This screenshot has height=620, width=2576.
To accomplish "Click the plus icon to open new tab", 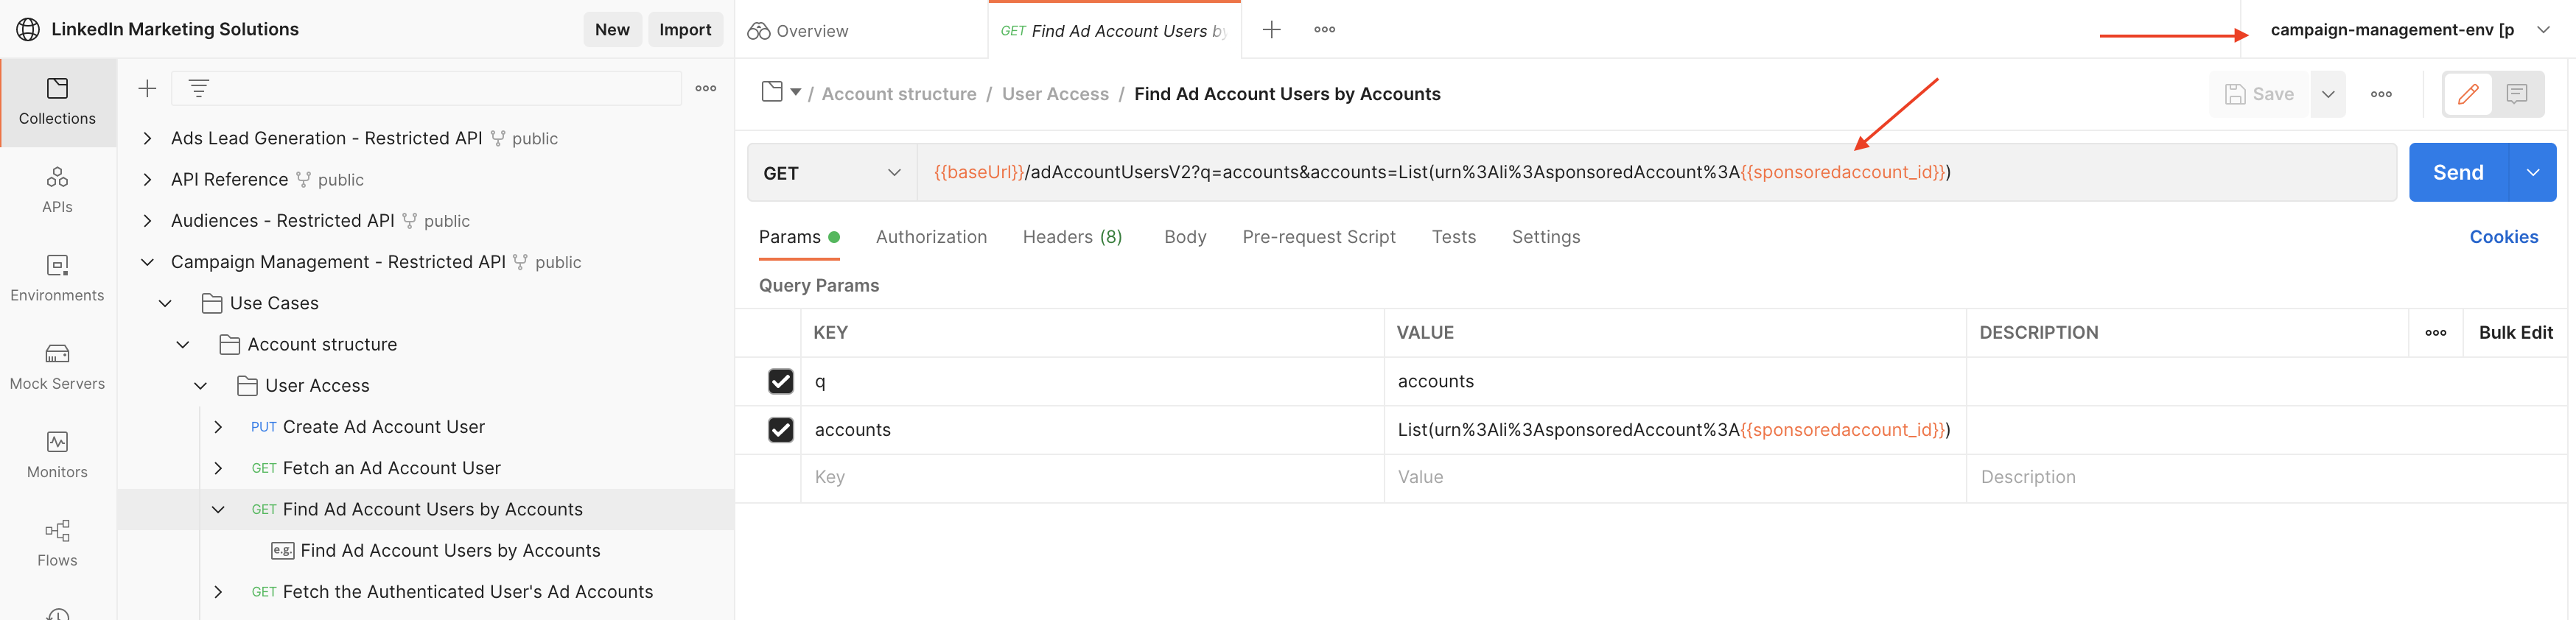I will coord(1271,29).
